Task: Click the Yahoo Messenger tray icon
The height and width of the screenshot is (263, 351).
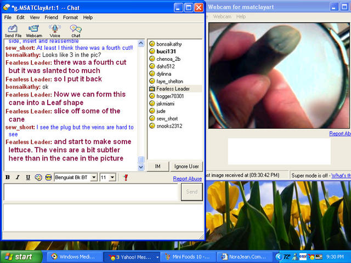Action: click(x=311, y=257)
